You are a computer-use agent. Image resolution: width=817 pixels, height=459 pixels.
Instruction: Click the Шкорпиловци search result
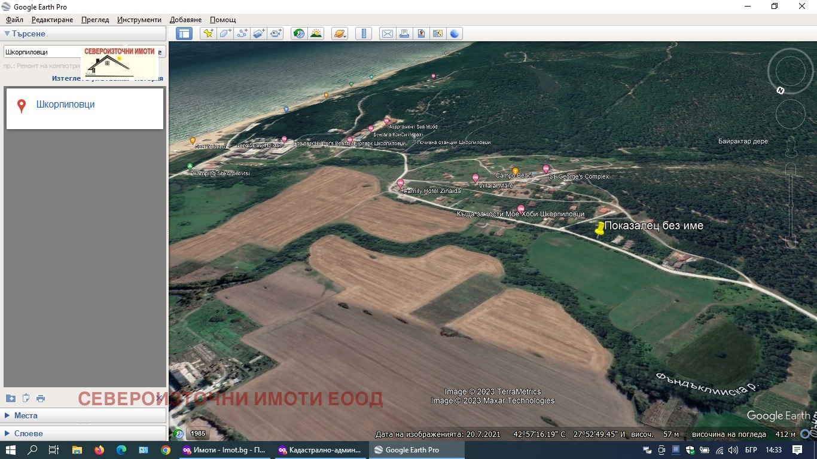[65, 105]
